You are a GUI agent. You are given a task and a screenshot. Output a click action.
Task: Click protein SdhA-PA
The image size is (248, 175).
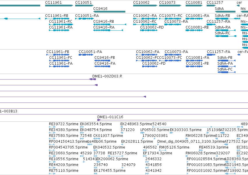pos(226,66)
